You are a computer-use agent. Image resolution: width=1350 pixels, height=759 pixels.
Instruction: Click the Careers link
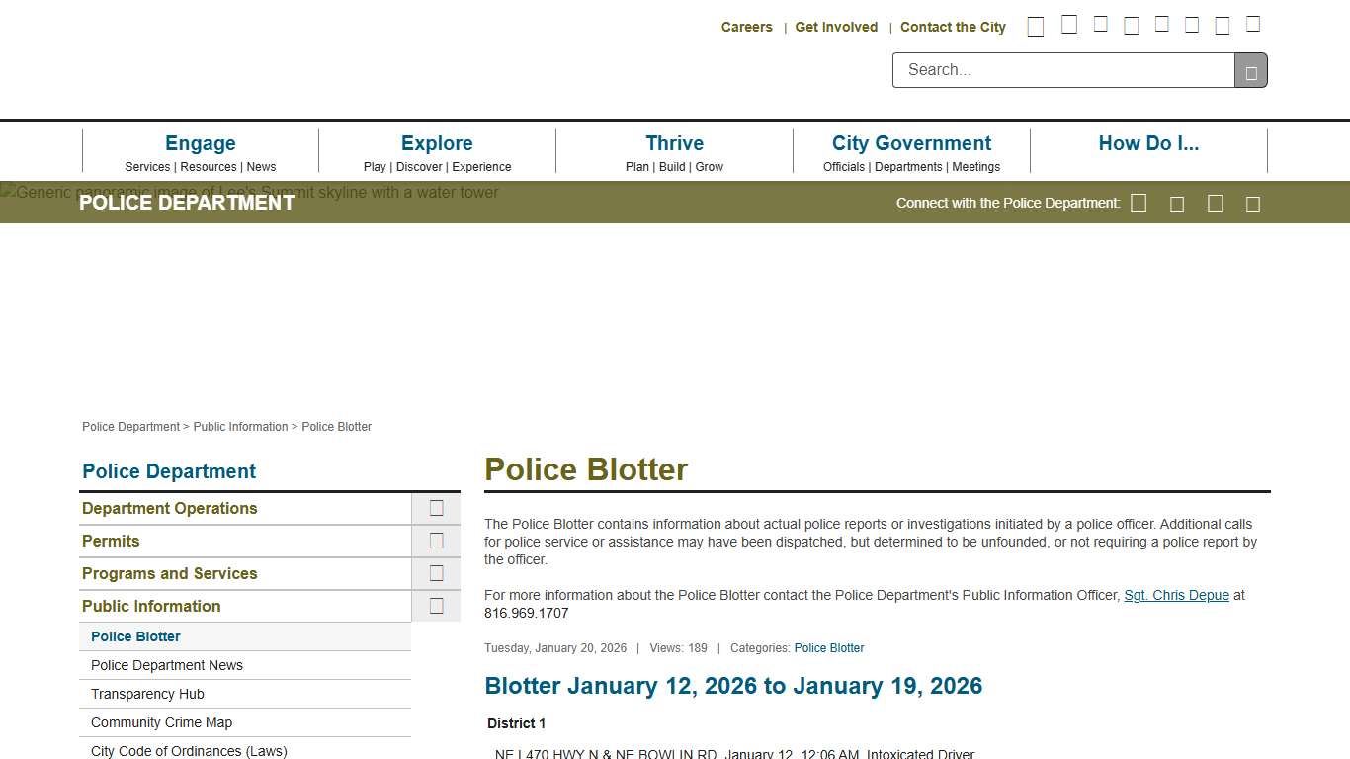click(746, 27)
